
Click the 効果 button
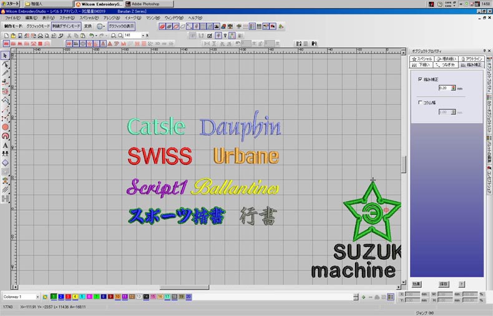(416, 284)
